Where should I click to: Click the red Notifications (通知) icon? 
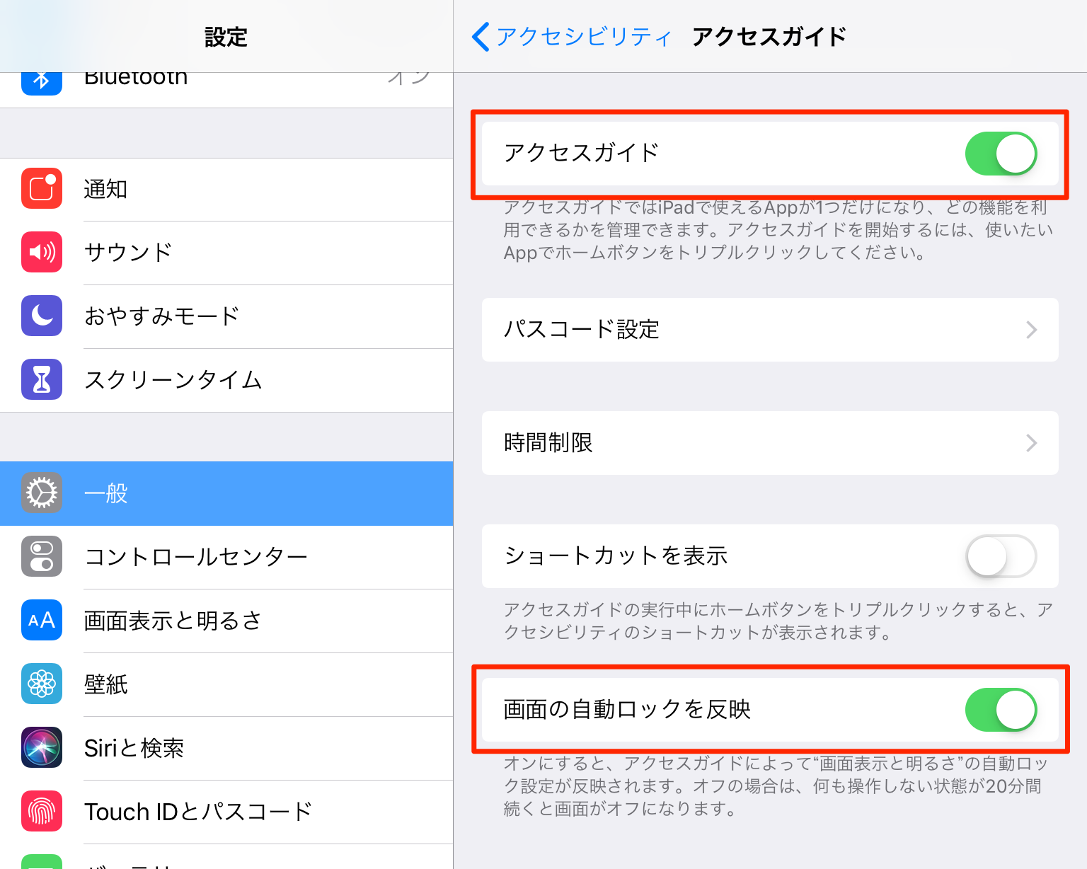(x=42, y=189)
